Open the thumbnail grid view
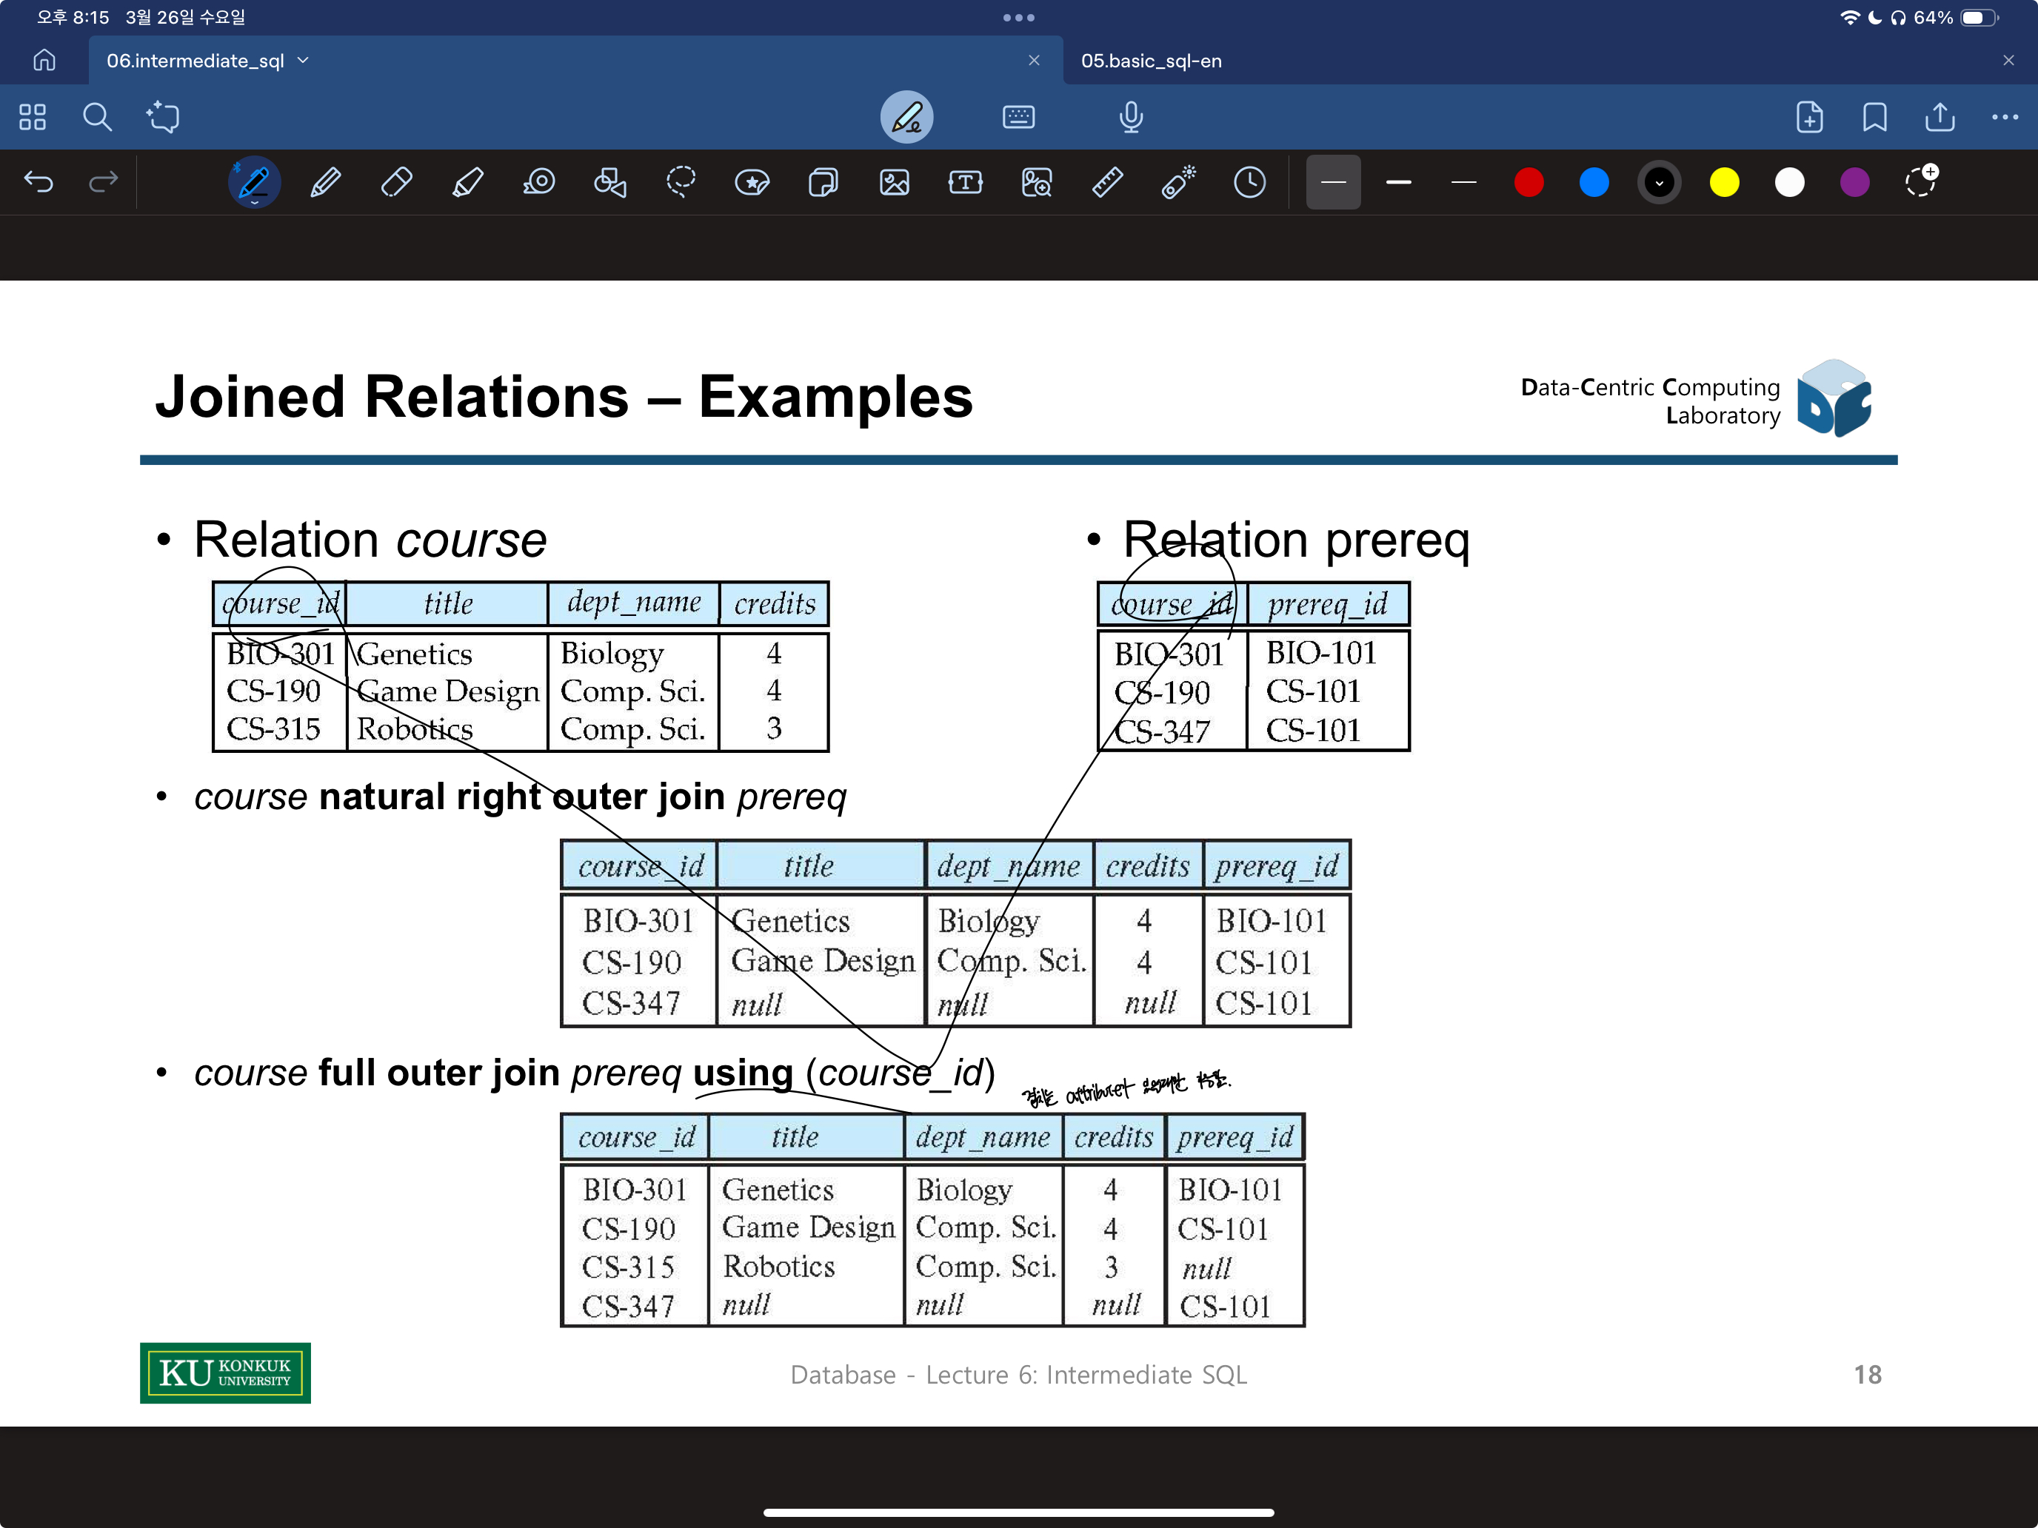The width and height of the screenshot is (2038, 1528). point(33,117)
